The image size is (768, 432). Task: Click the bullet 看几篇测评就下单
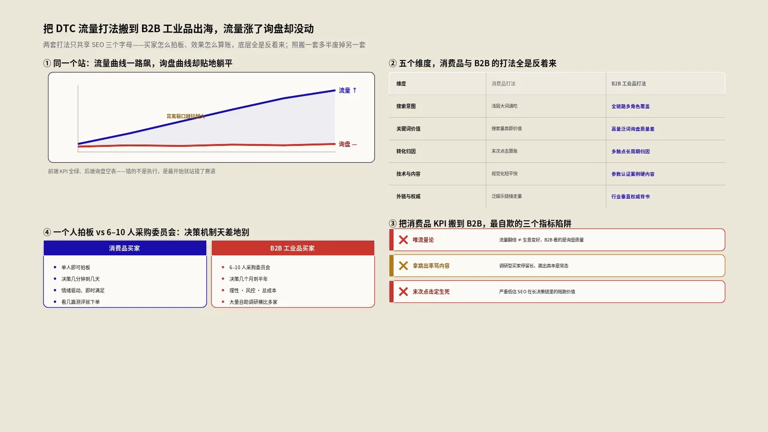click(81, 302)
